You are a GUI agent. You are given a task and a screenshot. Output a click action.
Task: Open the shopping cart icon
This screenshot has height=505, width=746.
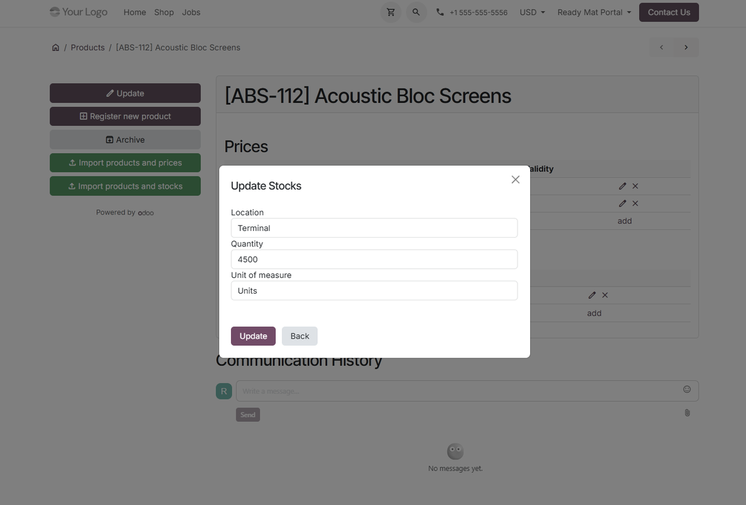click(391, 13)
